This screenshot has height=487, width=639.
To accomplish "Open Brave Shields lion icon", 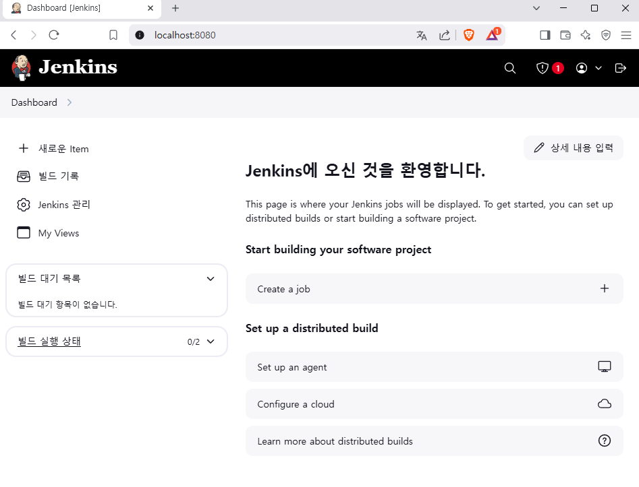I will pos(468,35).
